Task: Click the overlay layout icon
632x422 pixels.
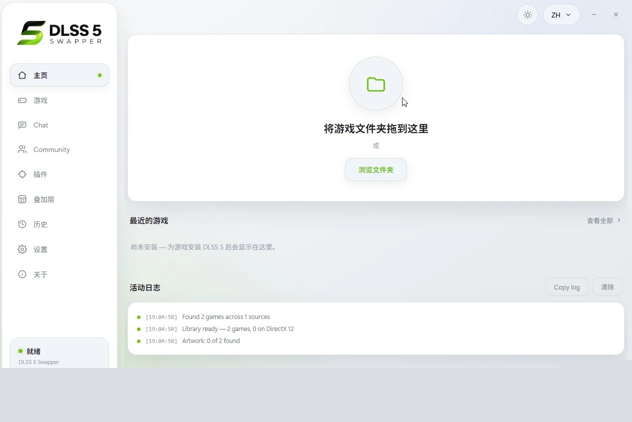Action: pyautogui.click(x=22, y=199)
